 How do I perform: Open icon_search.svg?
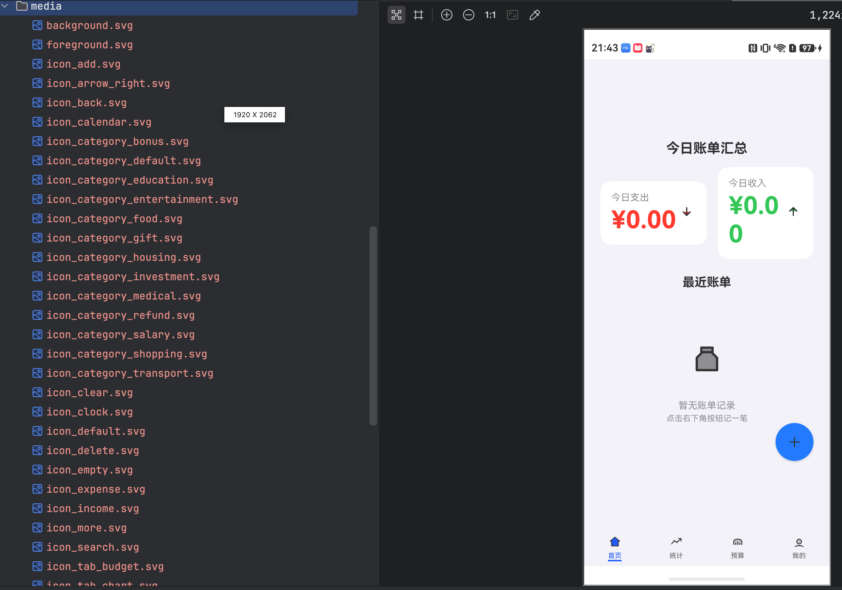(x=93, y=547)
